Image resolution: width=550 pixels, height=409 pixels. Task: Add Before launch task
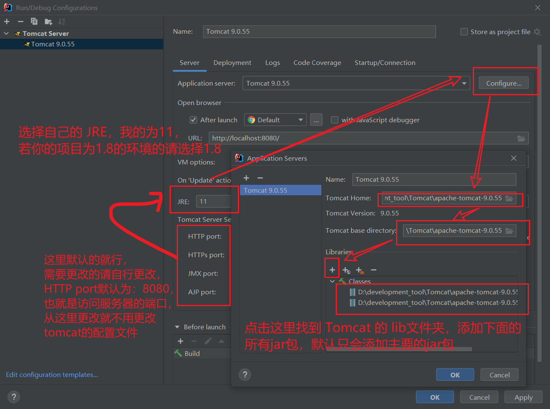tap(181, 341)
